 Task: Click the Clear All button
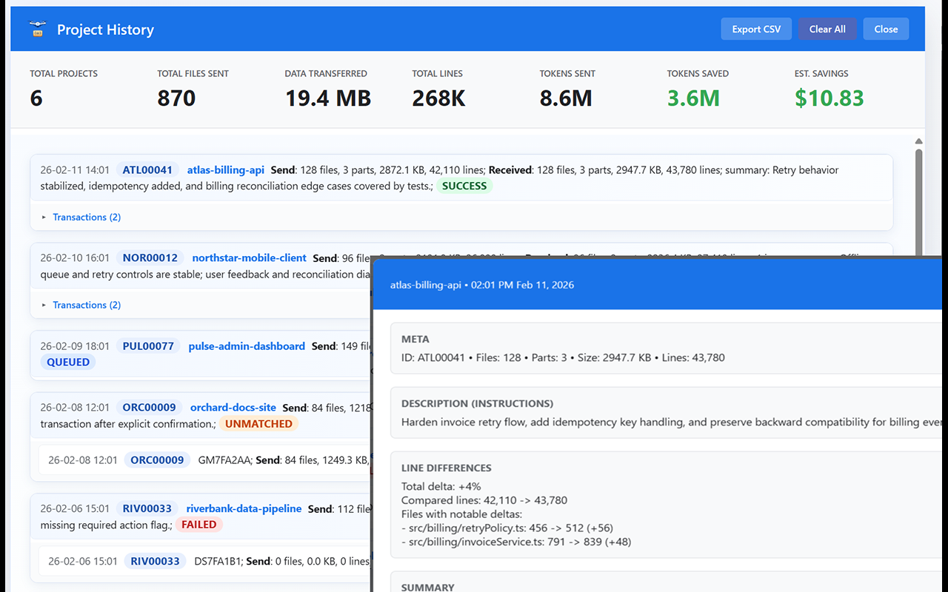(827, 28)
